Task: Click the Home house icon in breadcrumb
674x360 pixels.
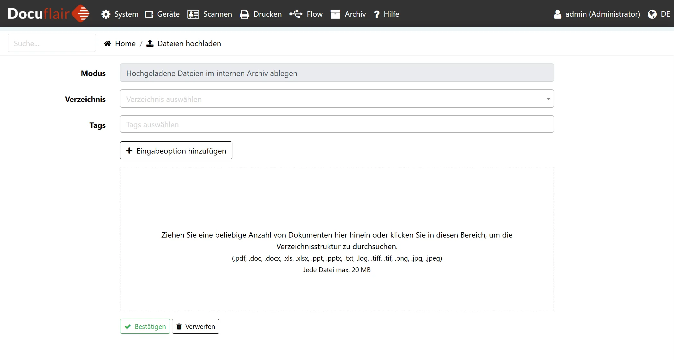Action: click(108, 44)
